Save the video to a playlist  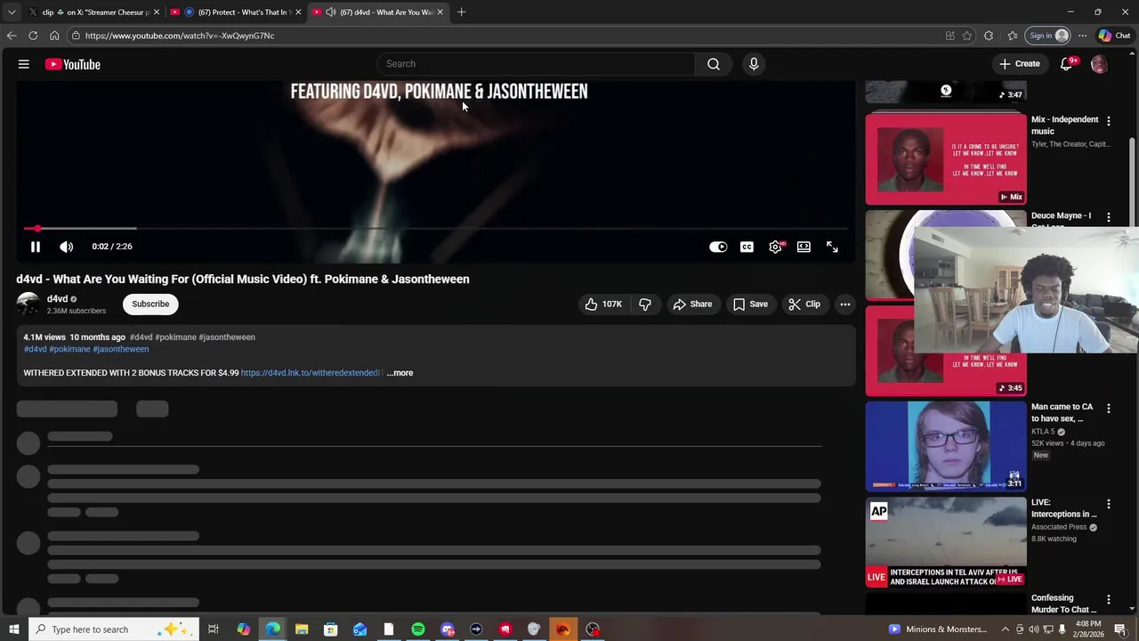(x=750, y=304)
